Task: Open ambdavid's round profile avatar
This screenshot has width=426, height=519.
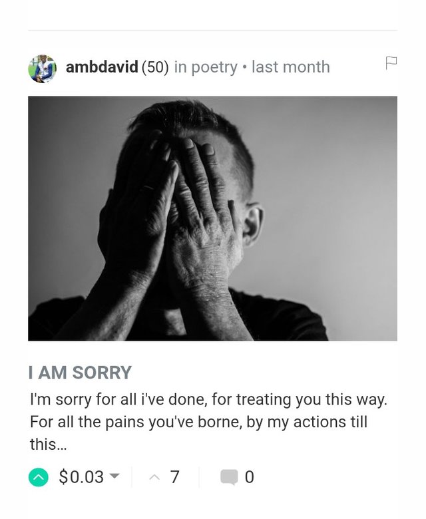Action: click(x=42, y=68)
